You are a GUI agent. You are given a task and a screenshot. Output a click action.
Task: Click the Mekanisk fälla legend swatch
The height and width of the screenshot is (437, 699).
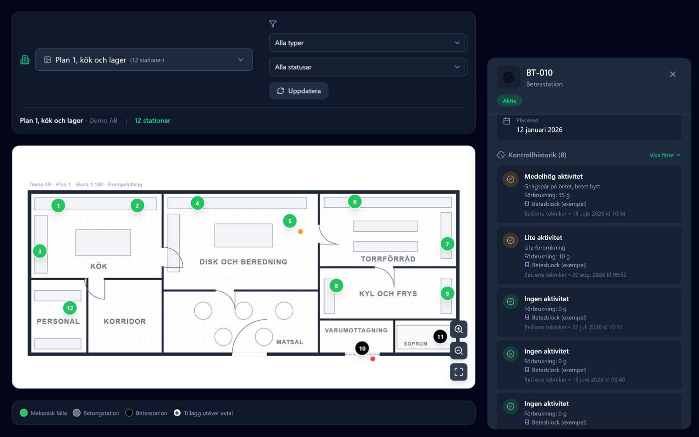23,413
